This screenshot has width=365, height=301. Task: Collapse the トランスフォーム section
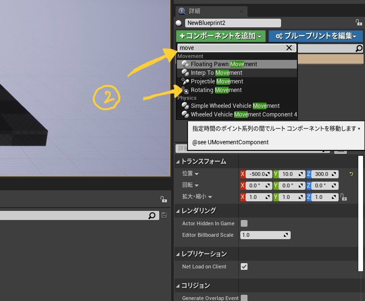(x=178, y=162)
